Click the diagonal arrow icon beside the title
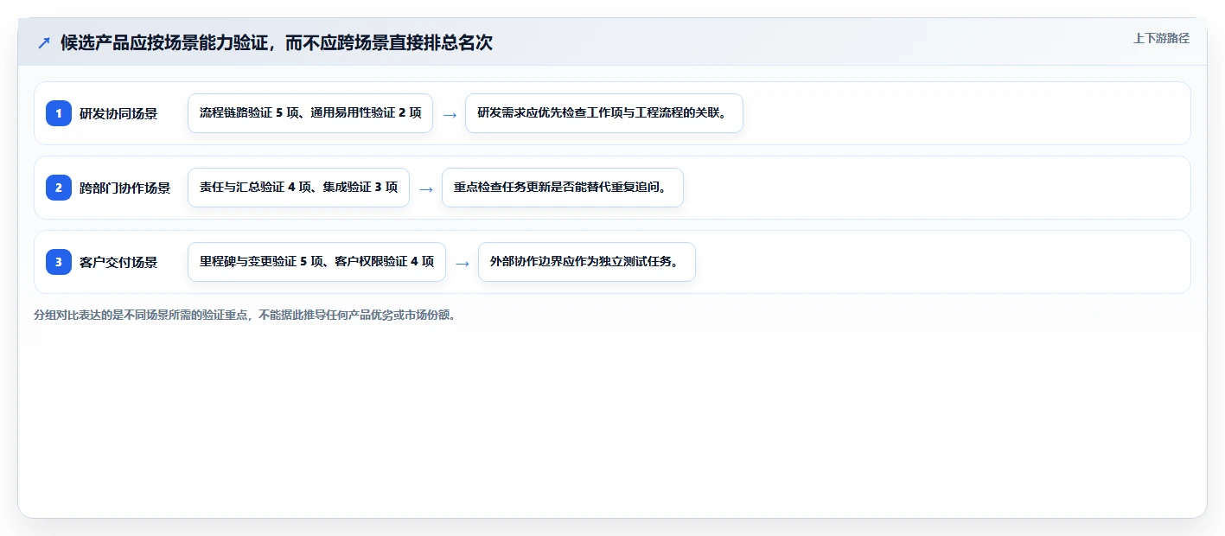 pyautogui.click(x=44, y=42)
